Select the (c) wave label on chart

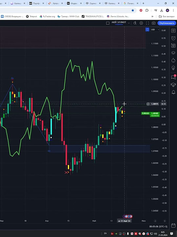coord(49,151)
